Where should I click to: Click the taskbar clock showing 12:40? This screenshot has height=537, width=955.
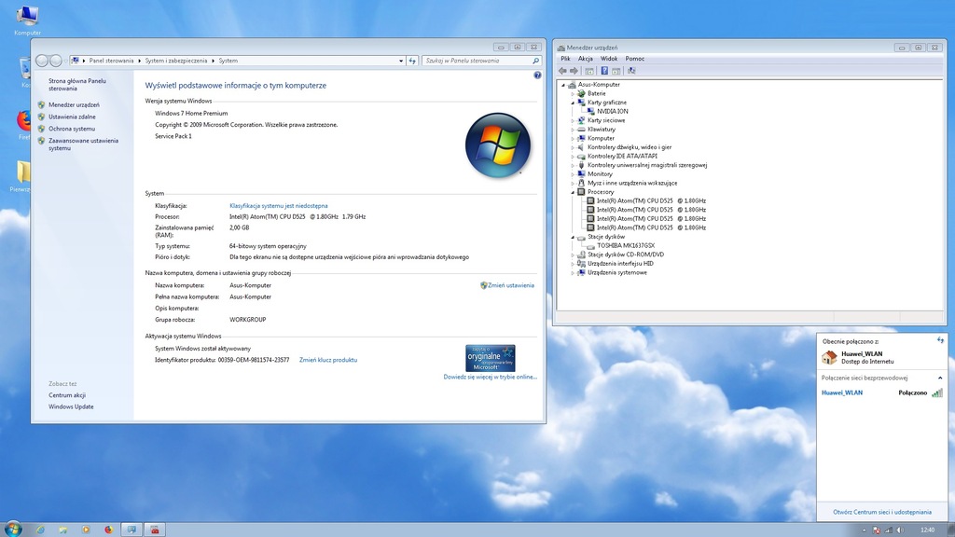click(927, 530)
